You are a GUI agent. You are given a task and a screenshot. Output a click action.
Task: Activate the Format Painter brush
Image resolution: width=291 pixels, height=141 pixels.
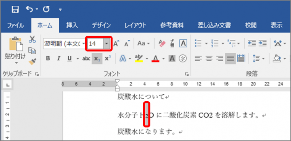[32, 62]
